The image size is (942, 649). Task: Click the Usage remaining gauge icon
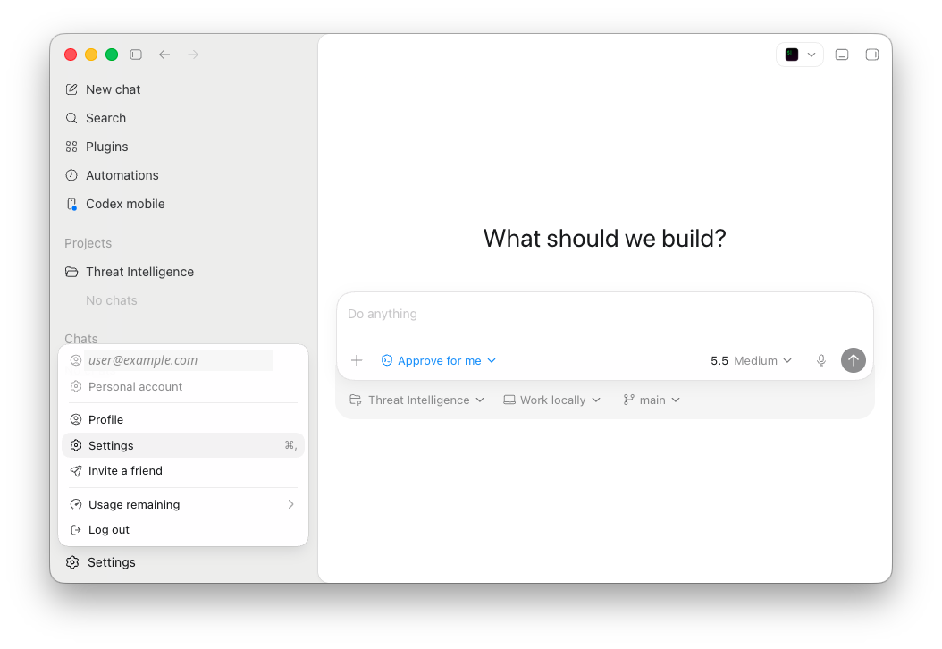point(76,504)
